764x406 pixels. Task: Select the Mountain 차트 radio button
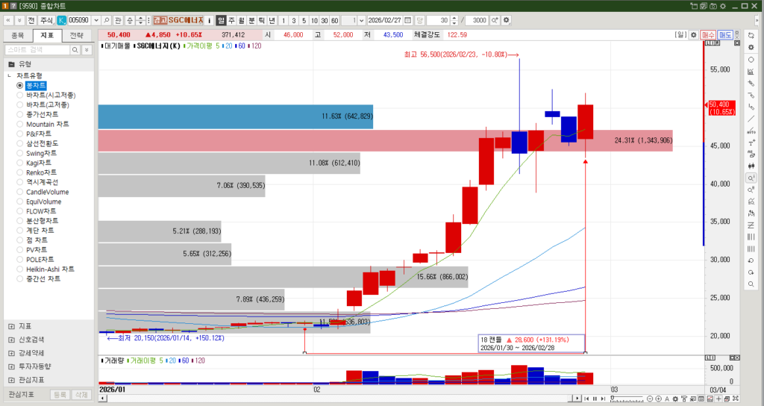pos(20,124)
